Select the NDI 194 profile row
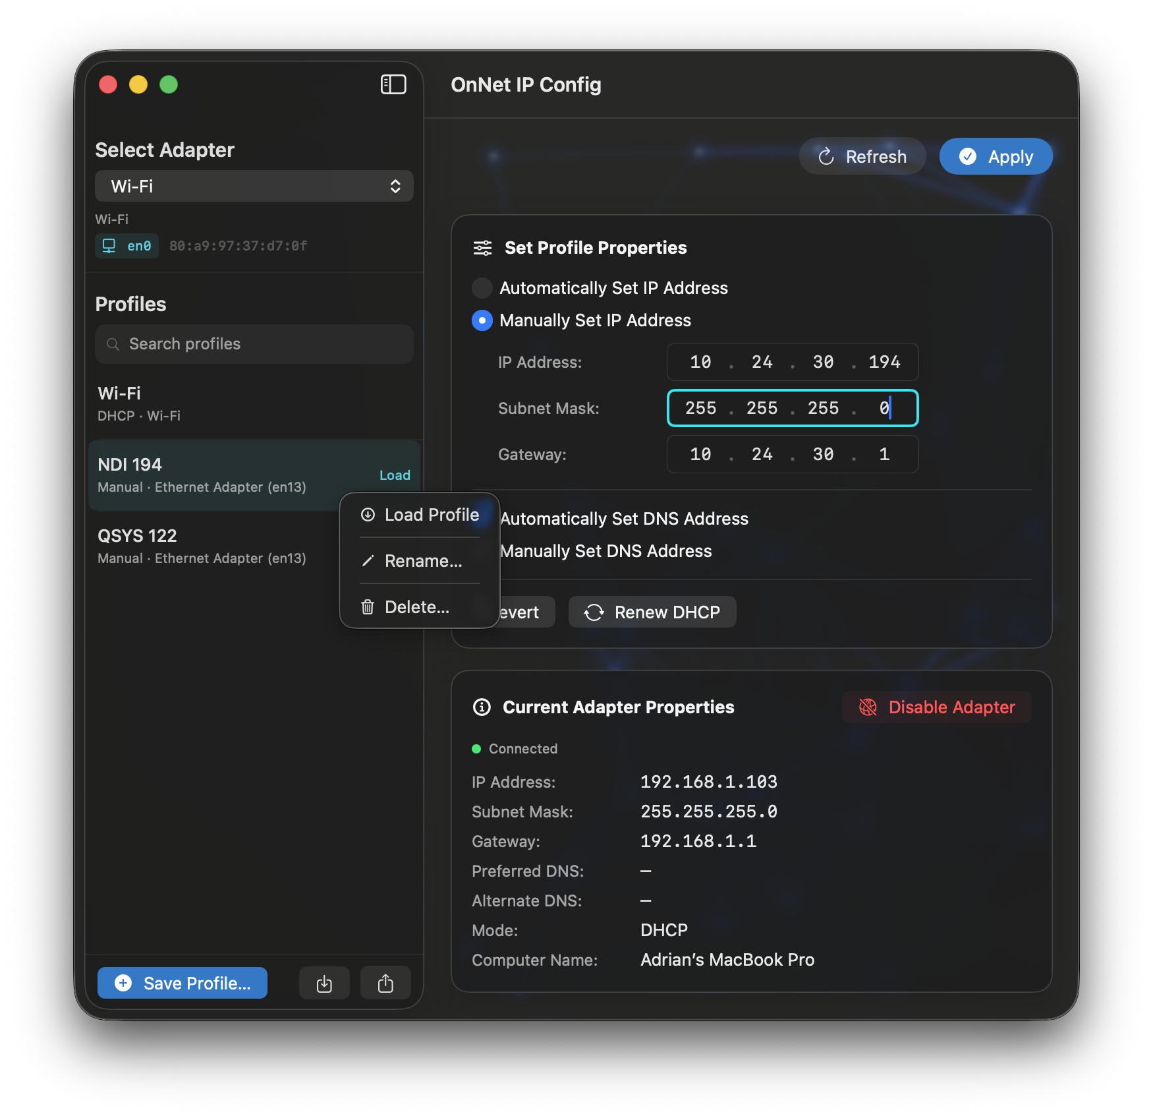The height and width of the screenshot is (1118, 1153). [254, 475]
